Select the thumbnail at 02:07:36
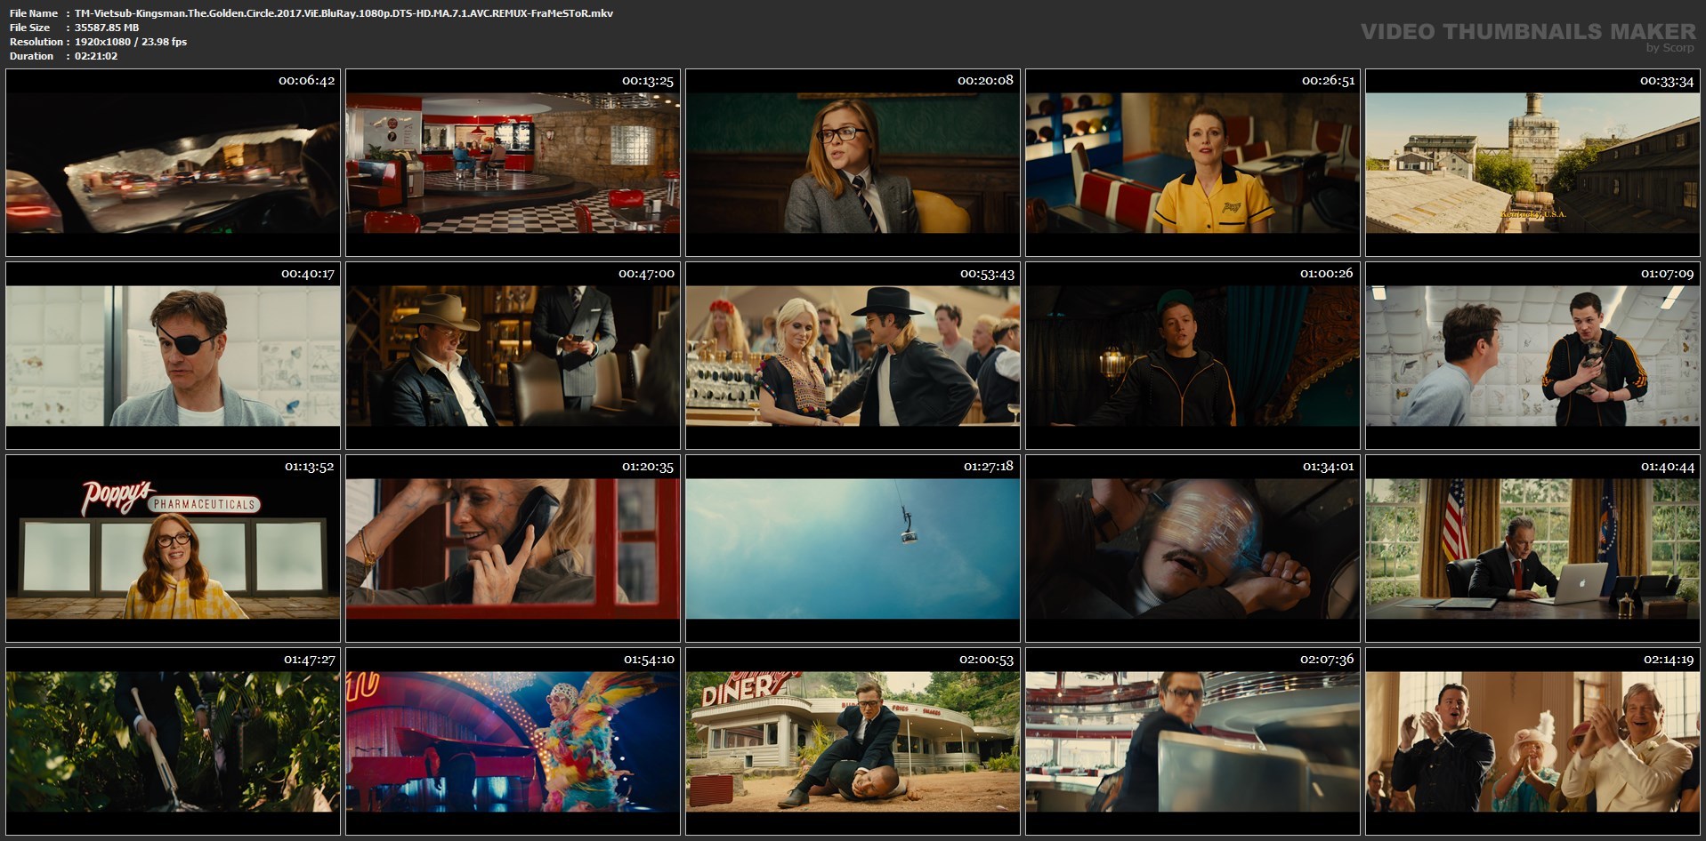 point(1193,741)
